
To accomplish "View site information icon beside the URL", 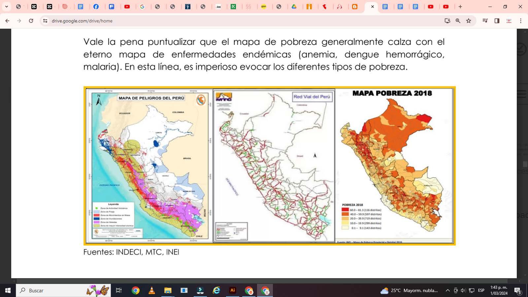I will pos(45,21).
